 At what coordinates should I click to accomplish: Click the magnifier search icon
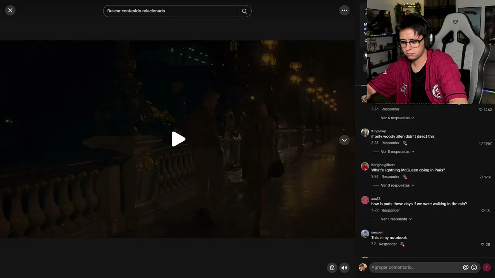pyautogui.click(x=244, y=11)
